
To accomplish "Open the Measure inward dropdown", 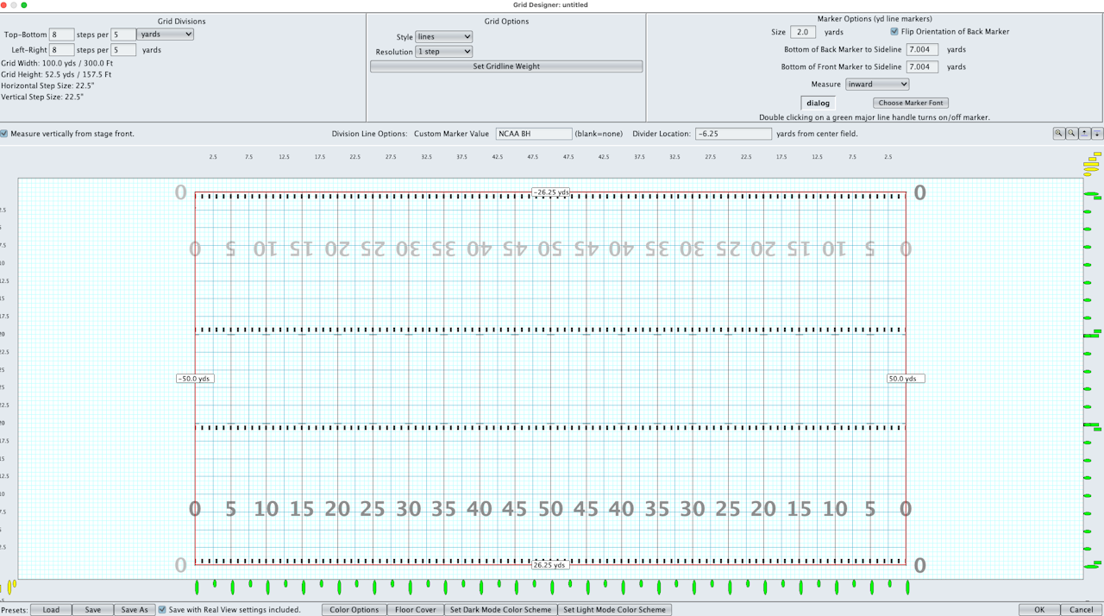I will 877,85.
